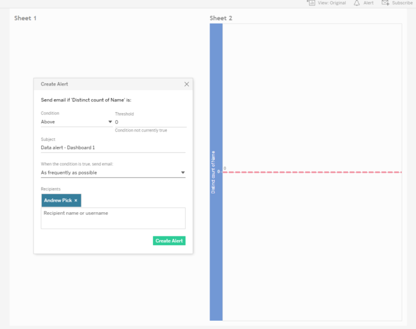The width and height of the screenshot is (416, 329).
Task: Remove recipient Andrew Pick with x
Action: 76,200
